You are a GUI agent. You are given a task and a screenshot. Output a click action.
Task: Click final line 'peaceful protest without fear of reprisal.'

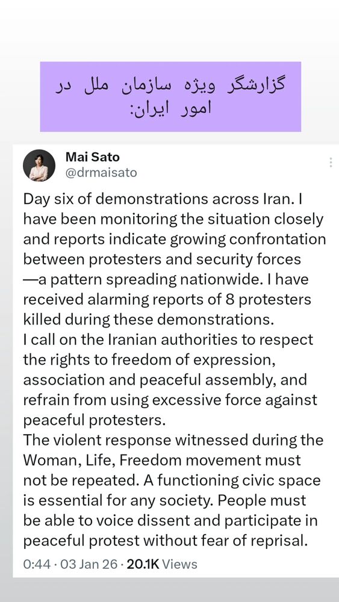pos(166,540)
